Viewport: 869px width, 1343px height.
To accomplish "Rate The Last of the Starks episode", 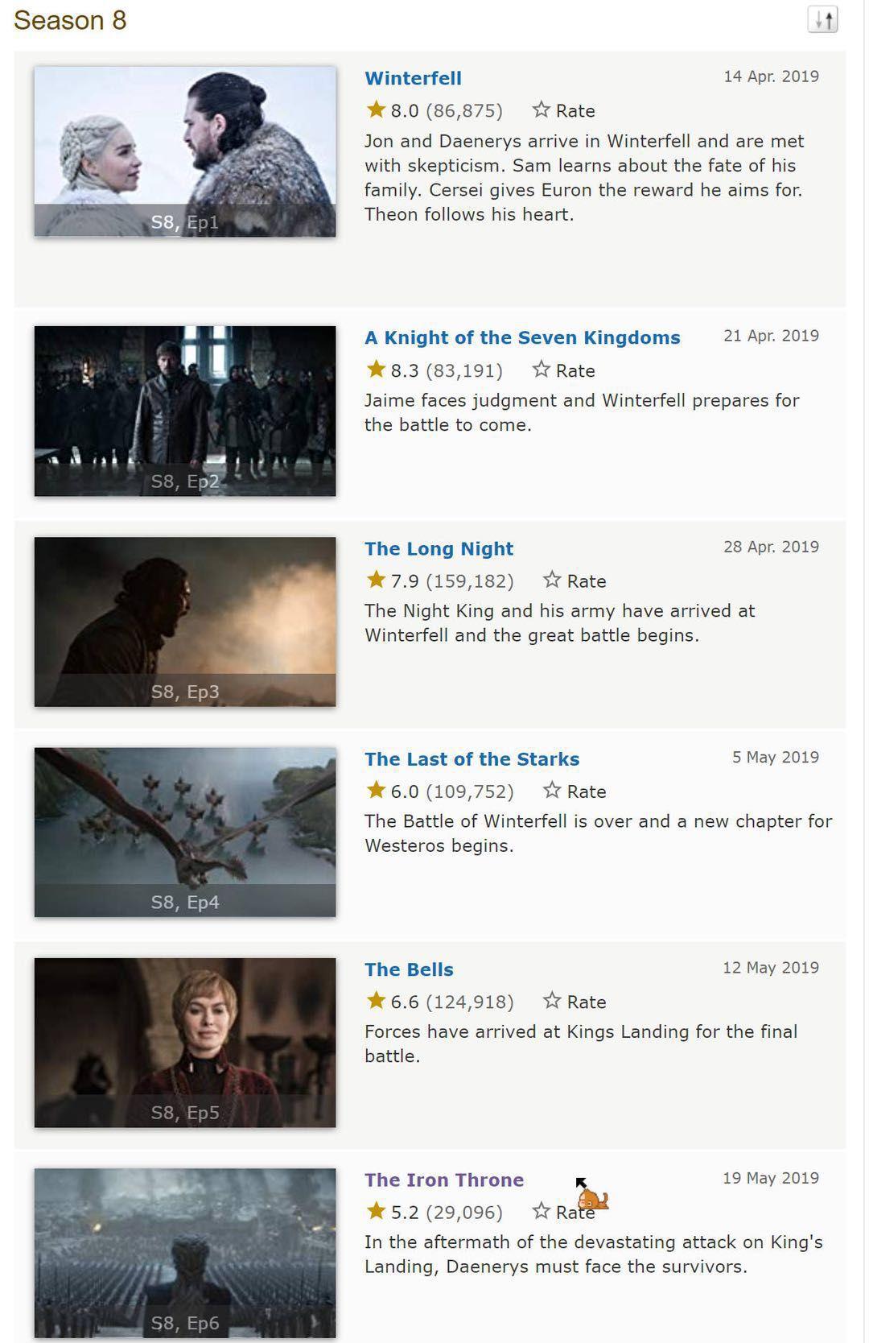I will coord(575,791).
